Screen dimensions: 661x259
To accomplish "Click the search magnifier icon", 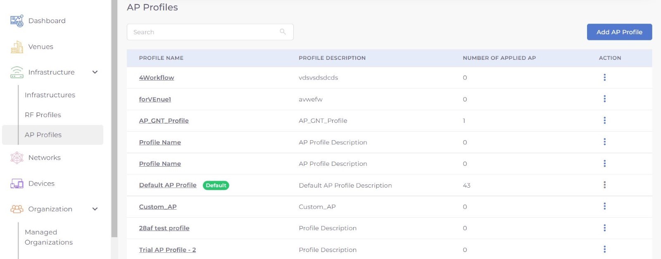I will coord(283,32).
